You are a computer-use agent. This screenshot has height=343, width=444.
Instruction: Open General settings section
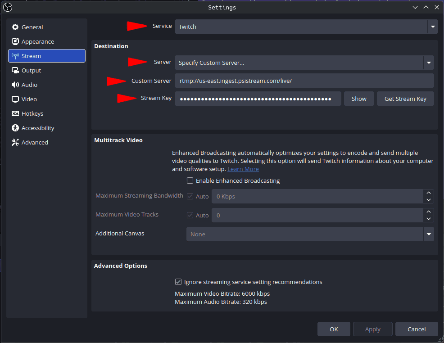click(x=47, y=27)
